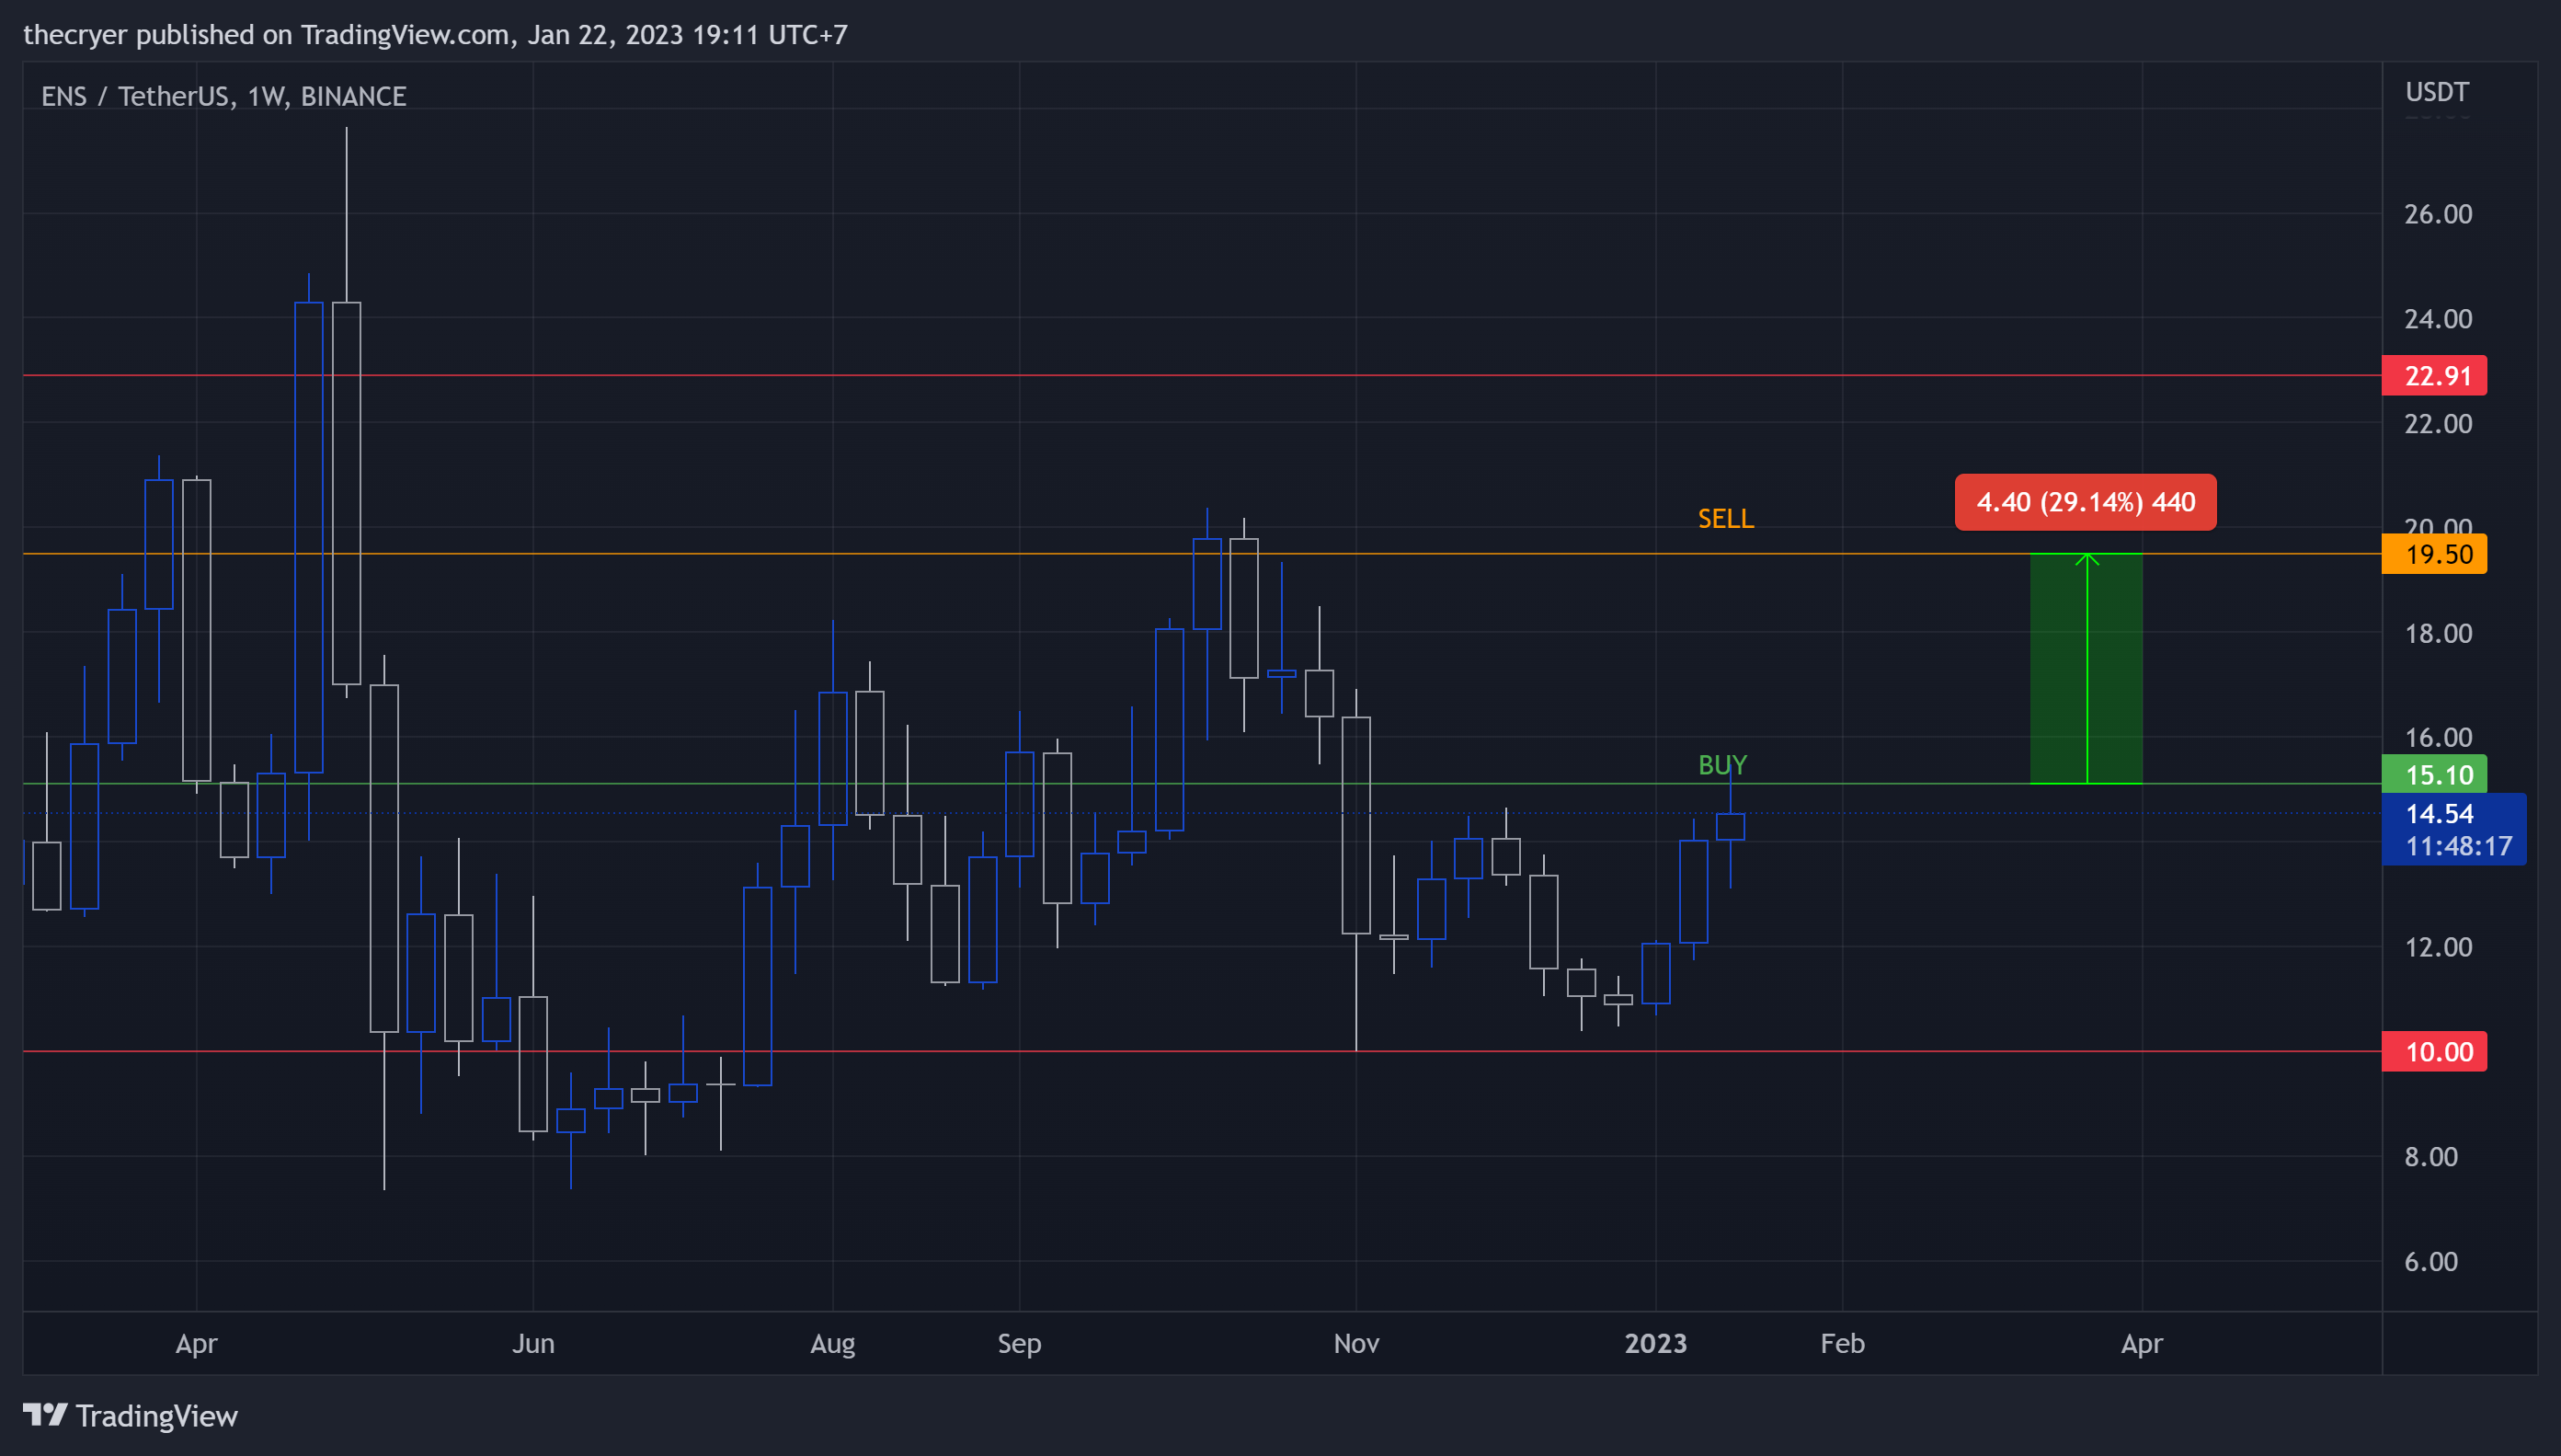Click the green price range projection box

(2087, 668)
